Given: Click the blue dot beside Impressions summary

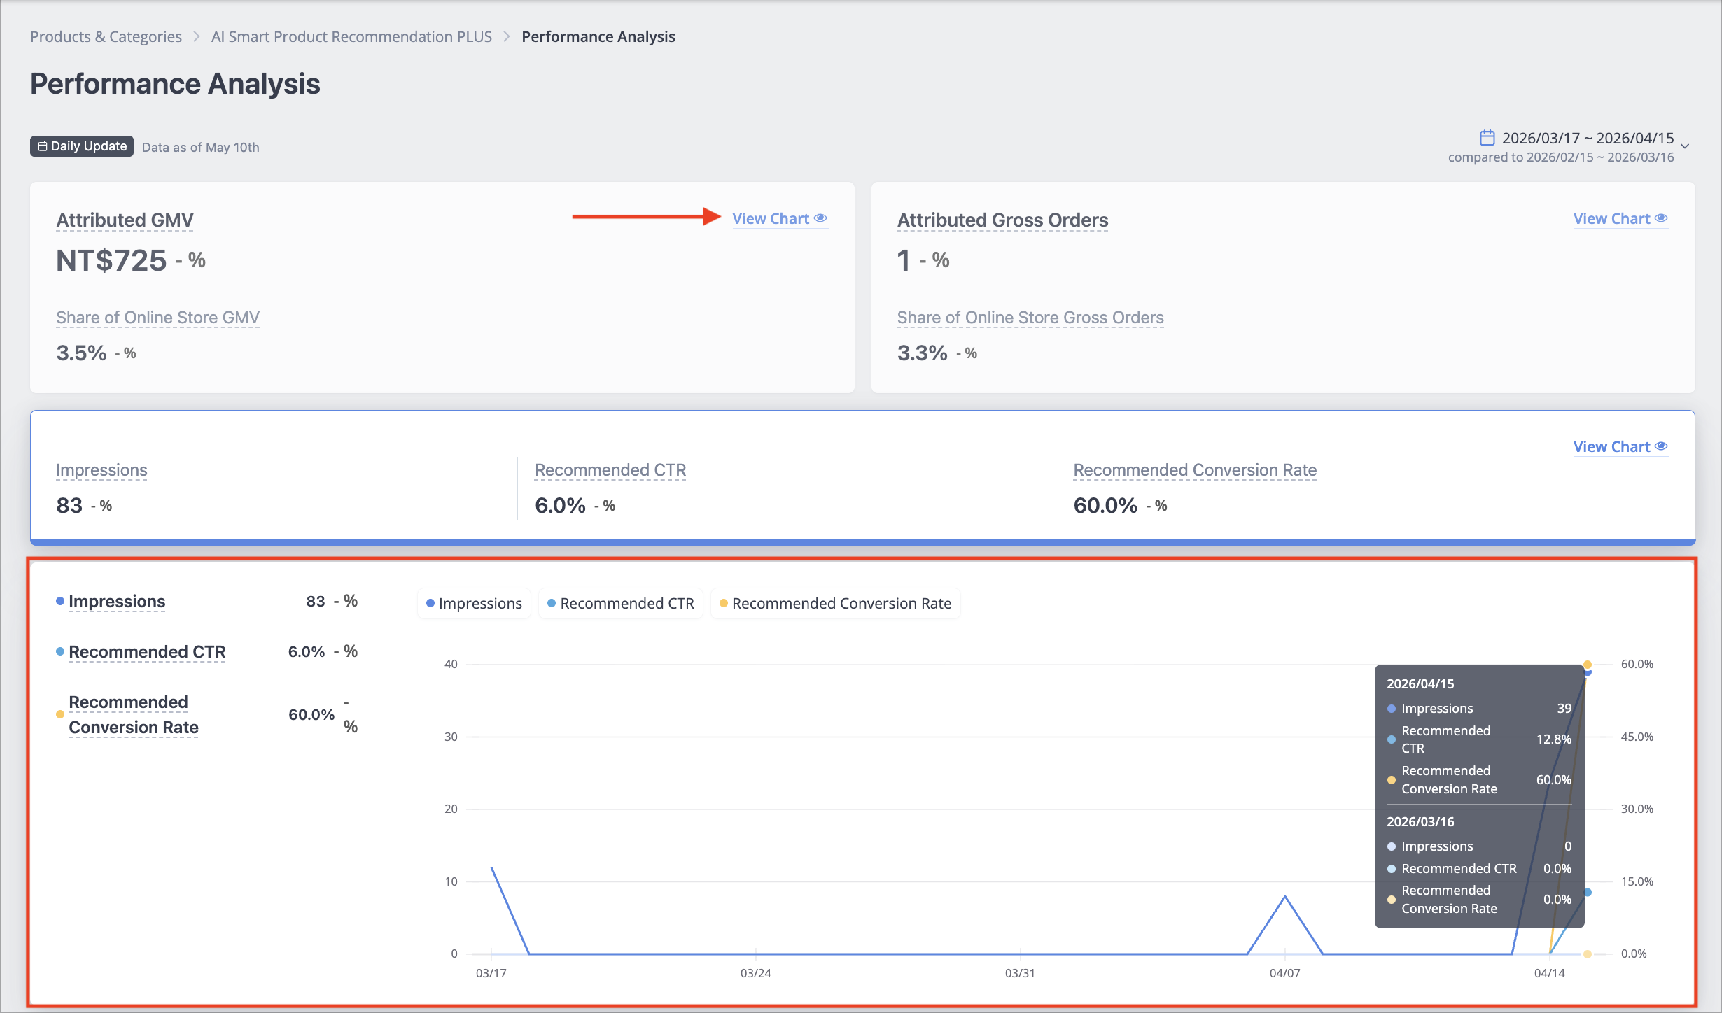Looking at the screenshot, I should point(60,601).
